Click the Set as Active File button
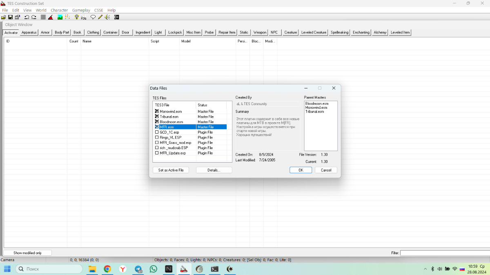 (x=171, y=170)
